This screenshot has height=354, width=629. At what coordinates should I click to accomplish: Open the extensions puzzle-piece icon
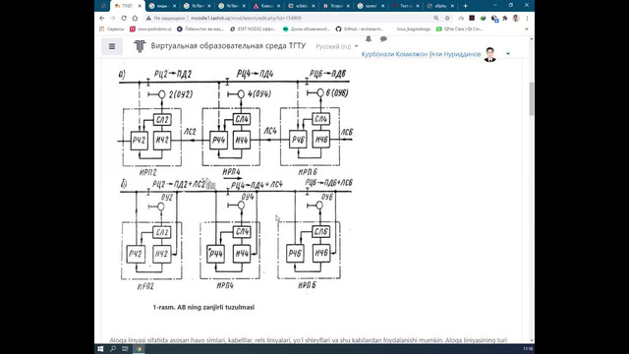point(505,18)
